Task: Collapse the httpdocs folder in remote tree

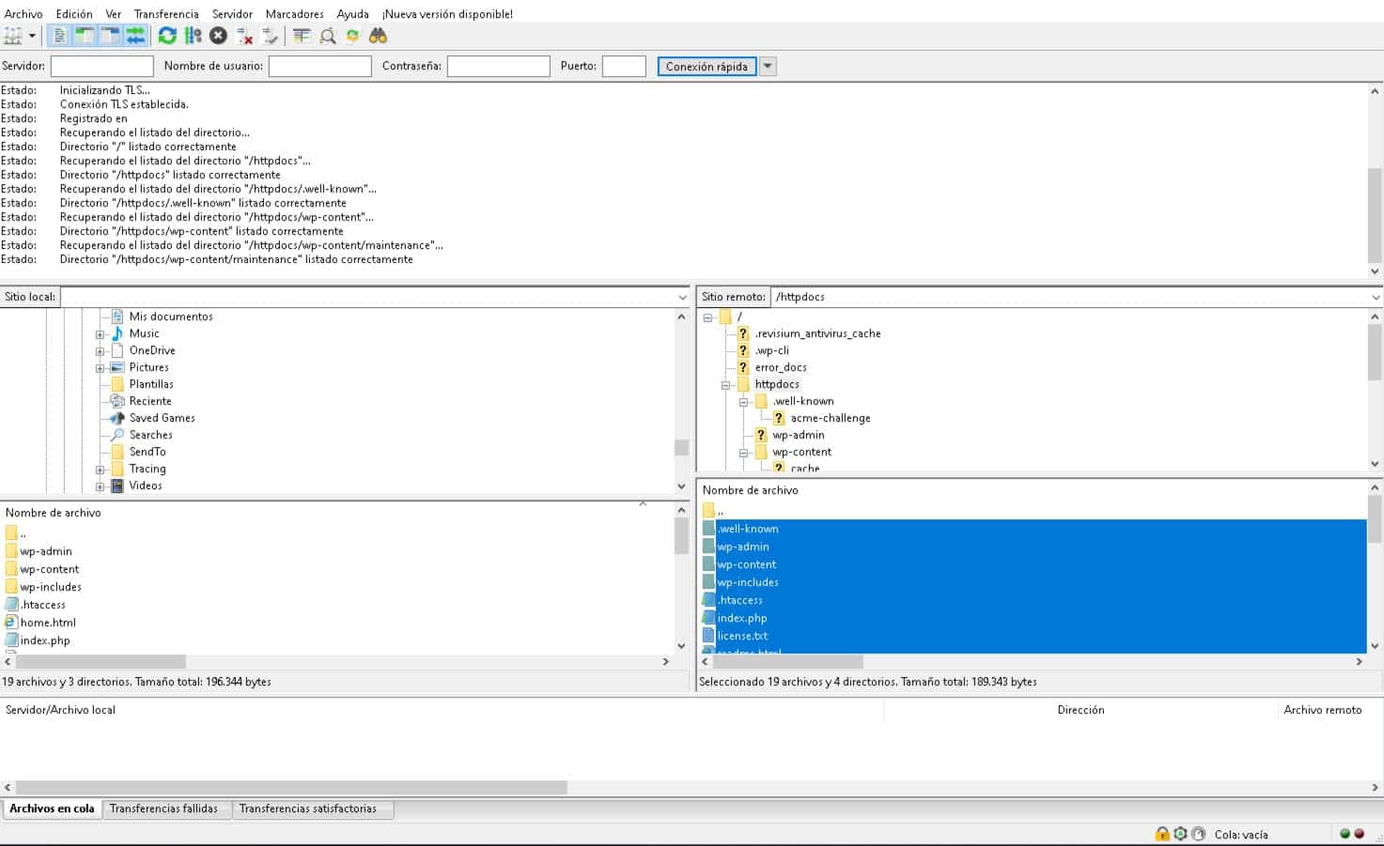Action: 725,385
